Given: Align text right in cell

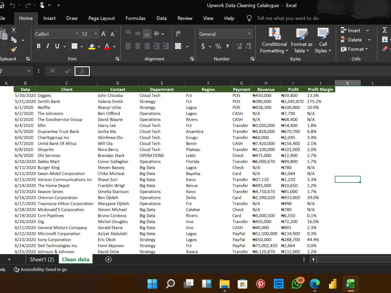Looking at the screenshot, I should pos(147,46).
